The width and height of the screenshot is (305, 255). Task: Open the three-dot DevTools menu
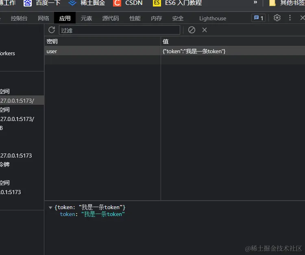pos(290,18)
